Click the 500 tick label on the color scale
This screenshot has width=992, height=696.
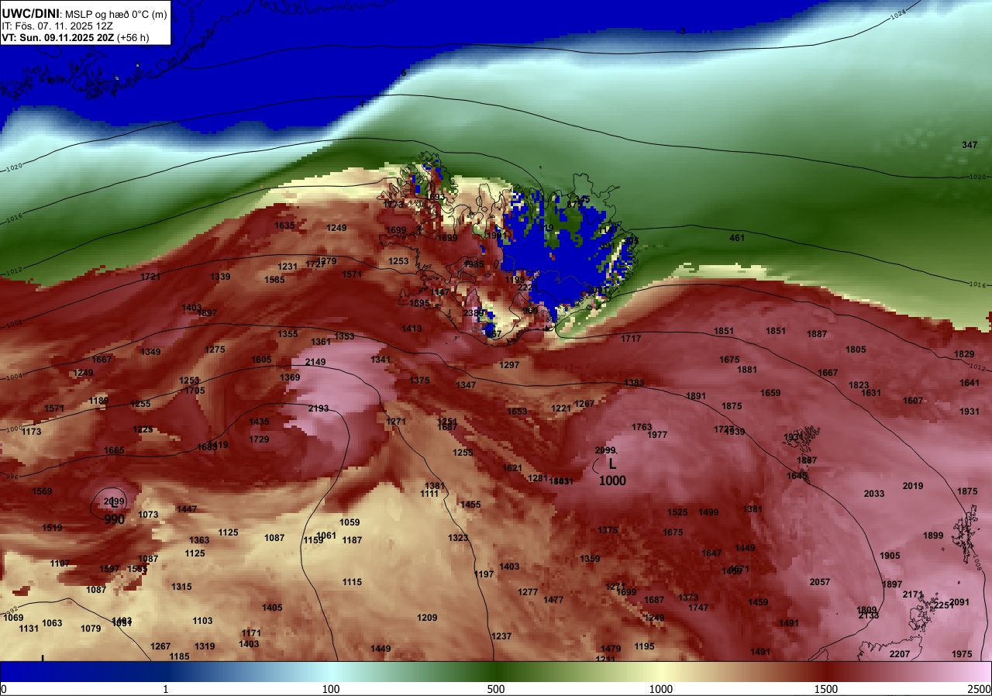tap(496, 689)
